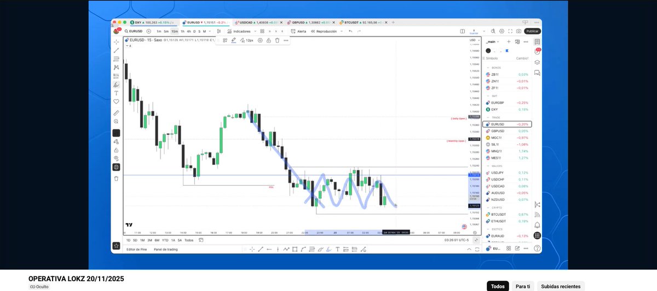The width and height of the screenshot is (657, 291).
Task: Select the ruler measure tool
Action: pyautogui.click(x=116, y=113)
